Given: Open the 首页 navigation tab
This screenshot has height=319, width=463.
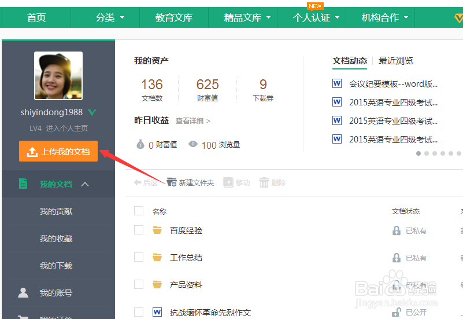Looking at the screenshot, I should click(x=36, y=17).
